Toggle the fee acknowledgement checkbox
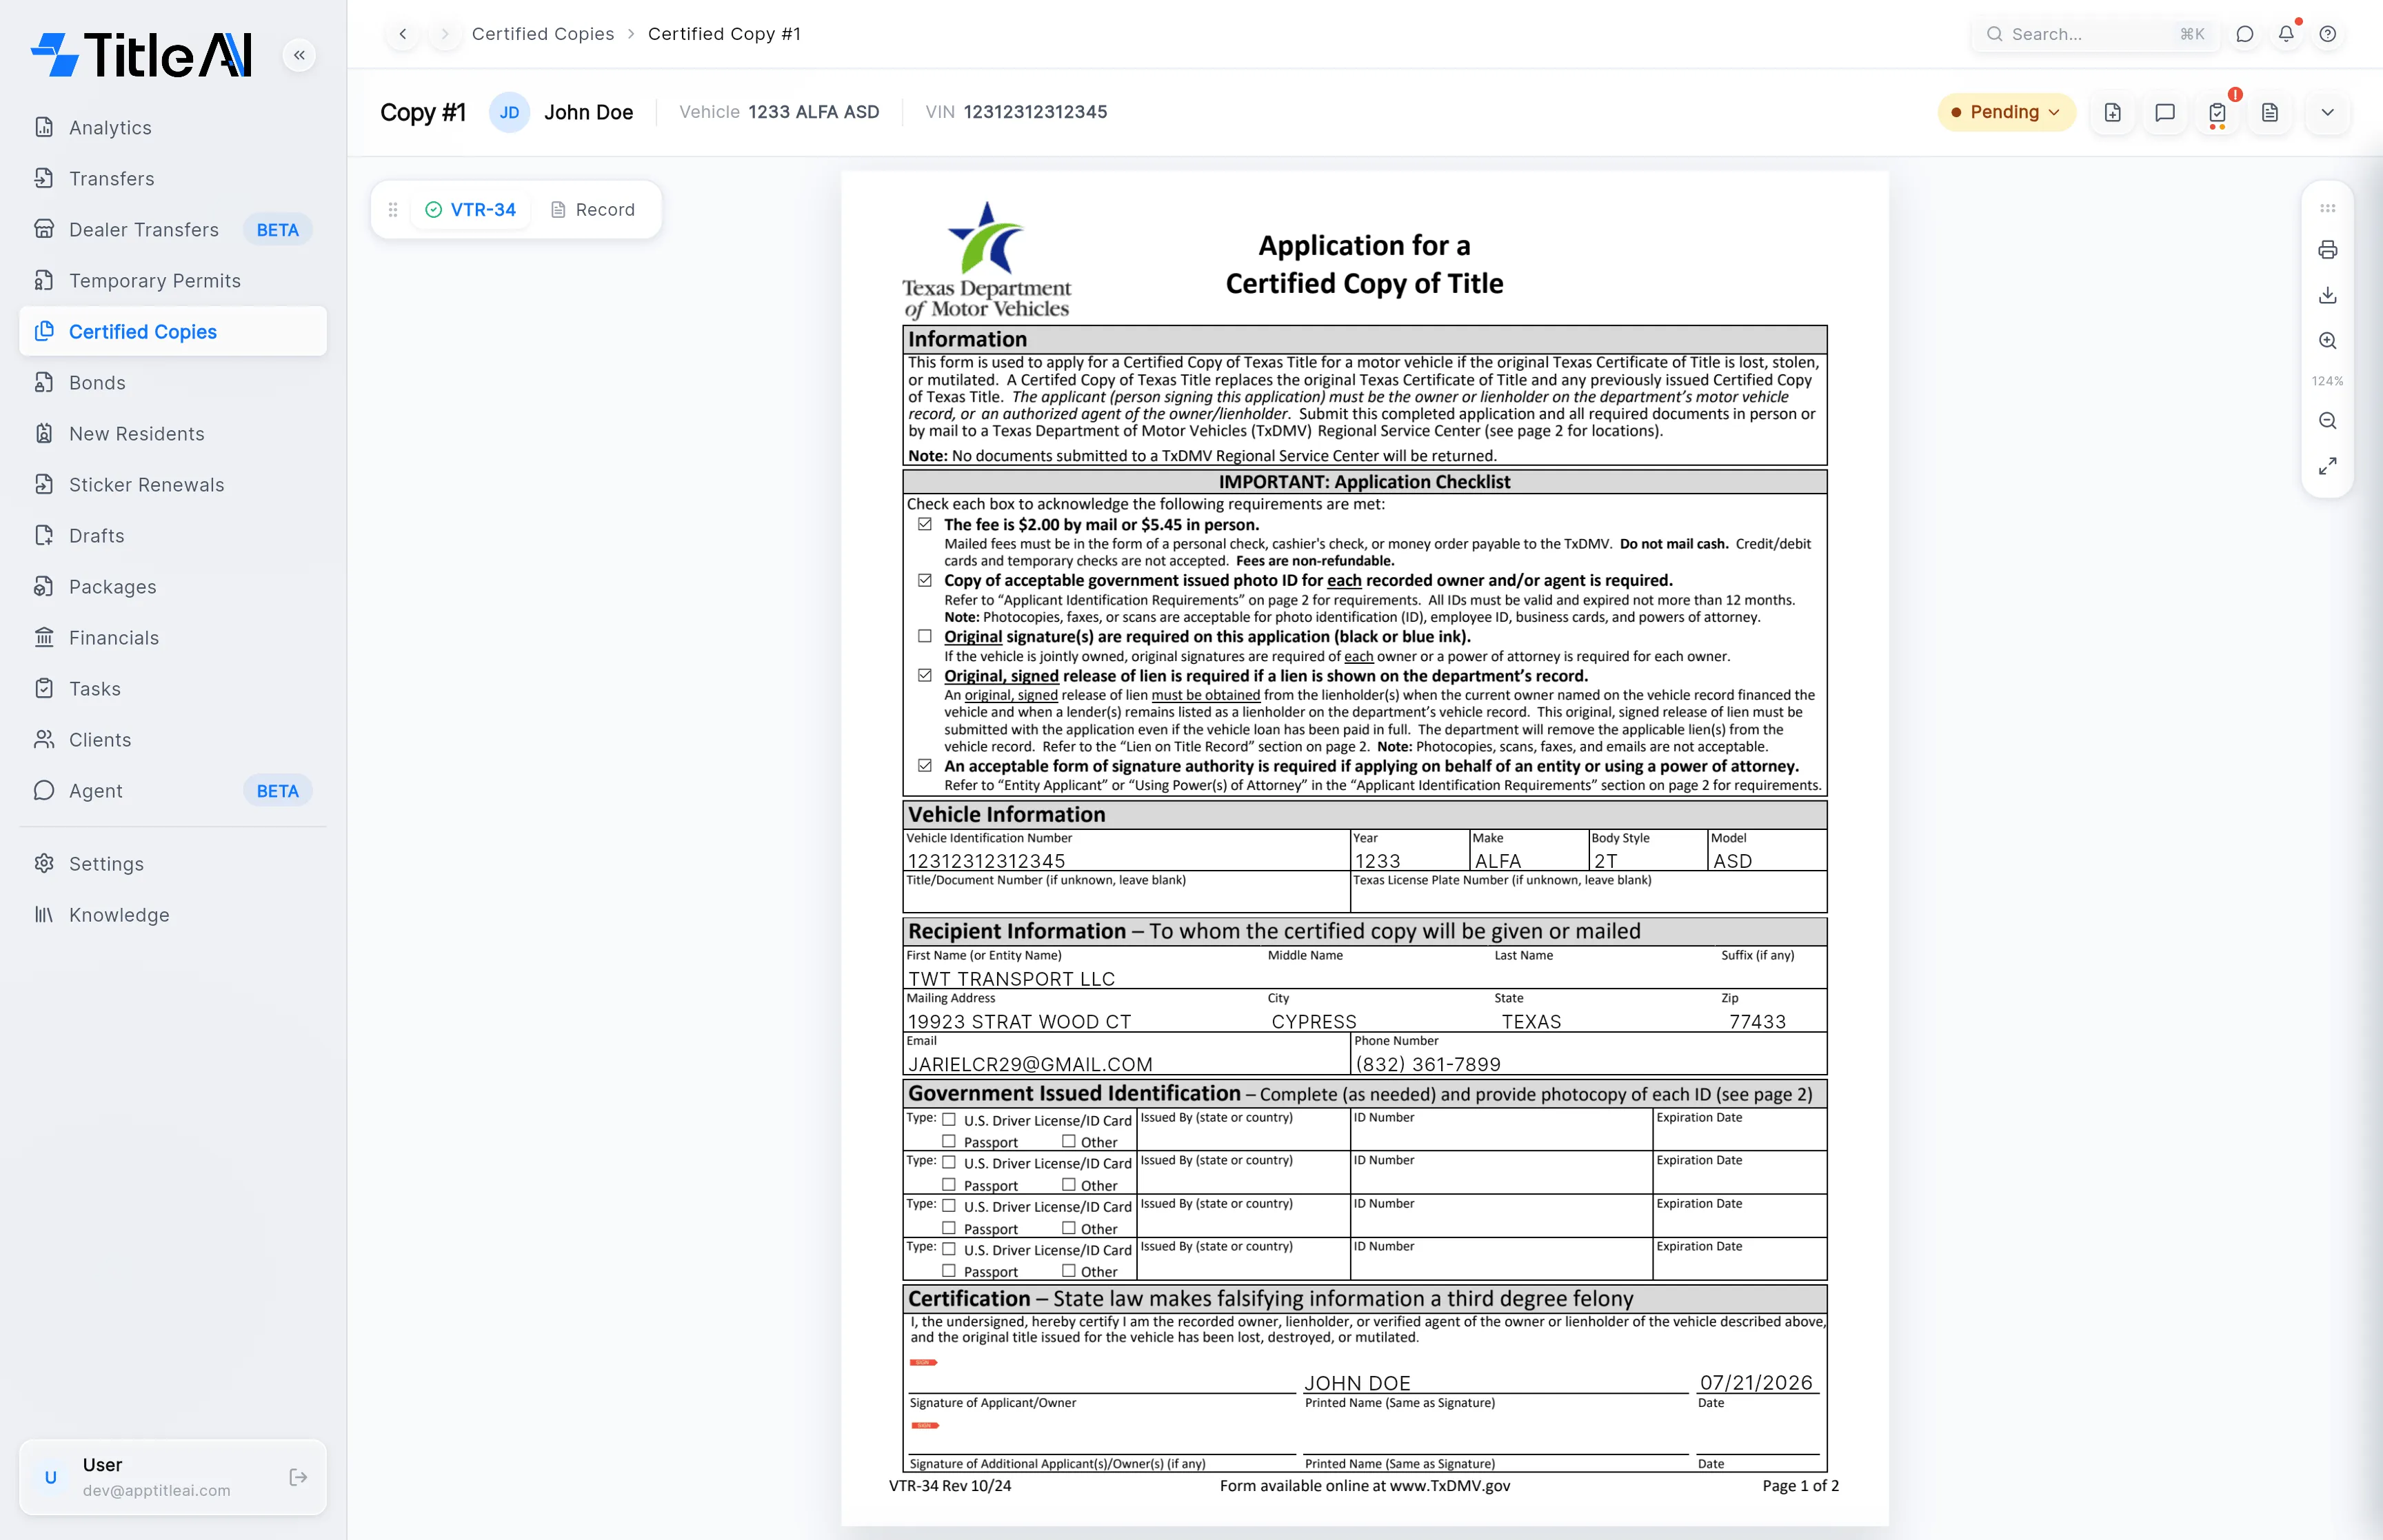Viewport: 2383px width, 1540px height. [x=925, y=524]
